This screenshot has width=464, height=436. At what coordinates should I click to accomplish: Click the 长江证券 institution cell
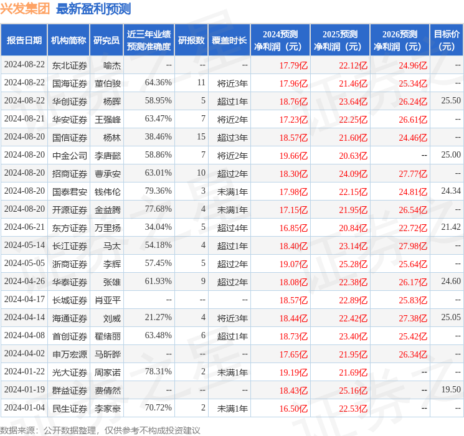[x=70, y=246]
